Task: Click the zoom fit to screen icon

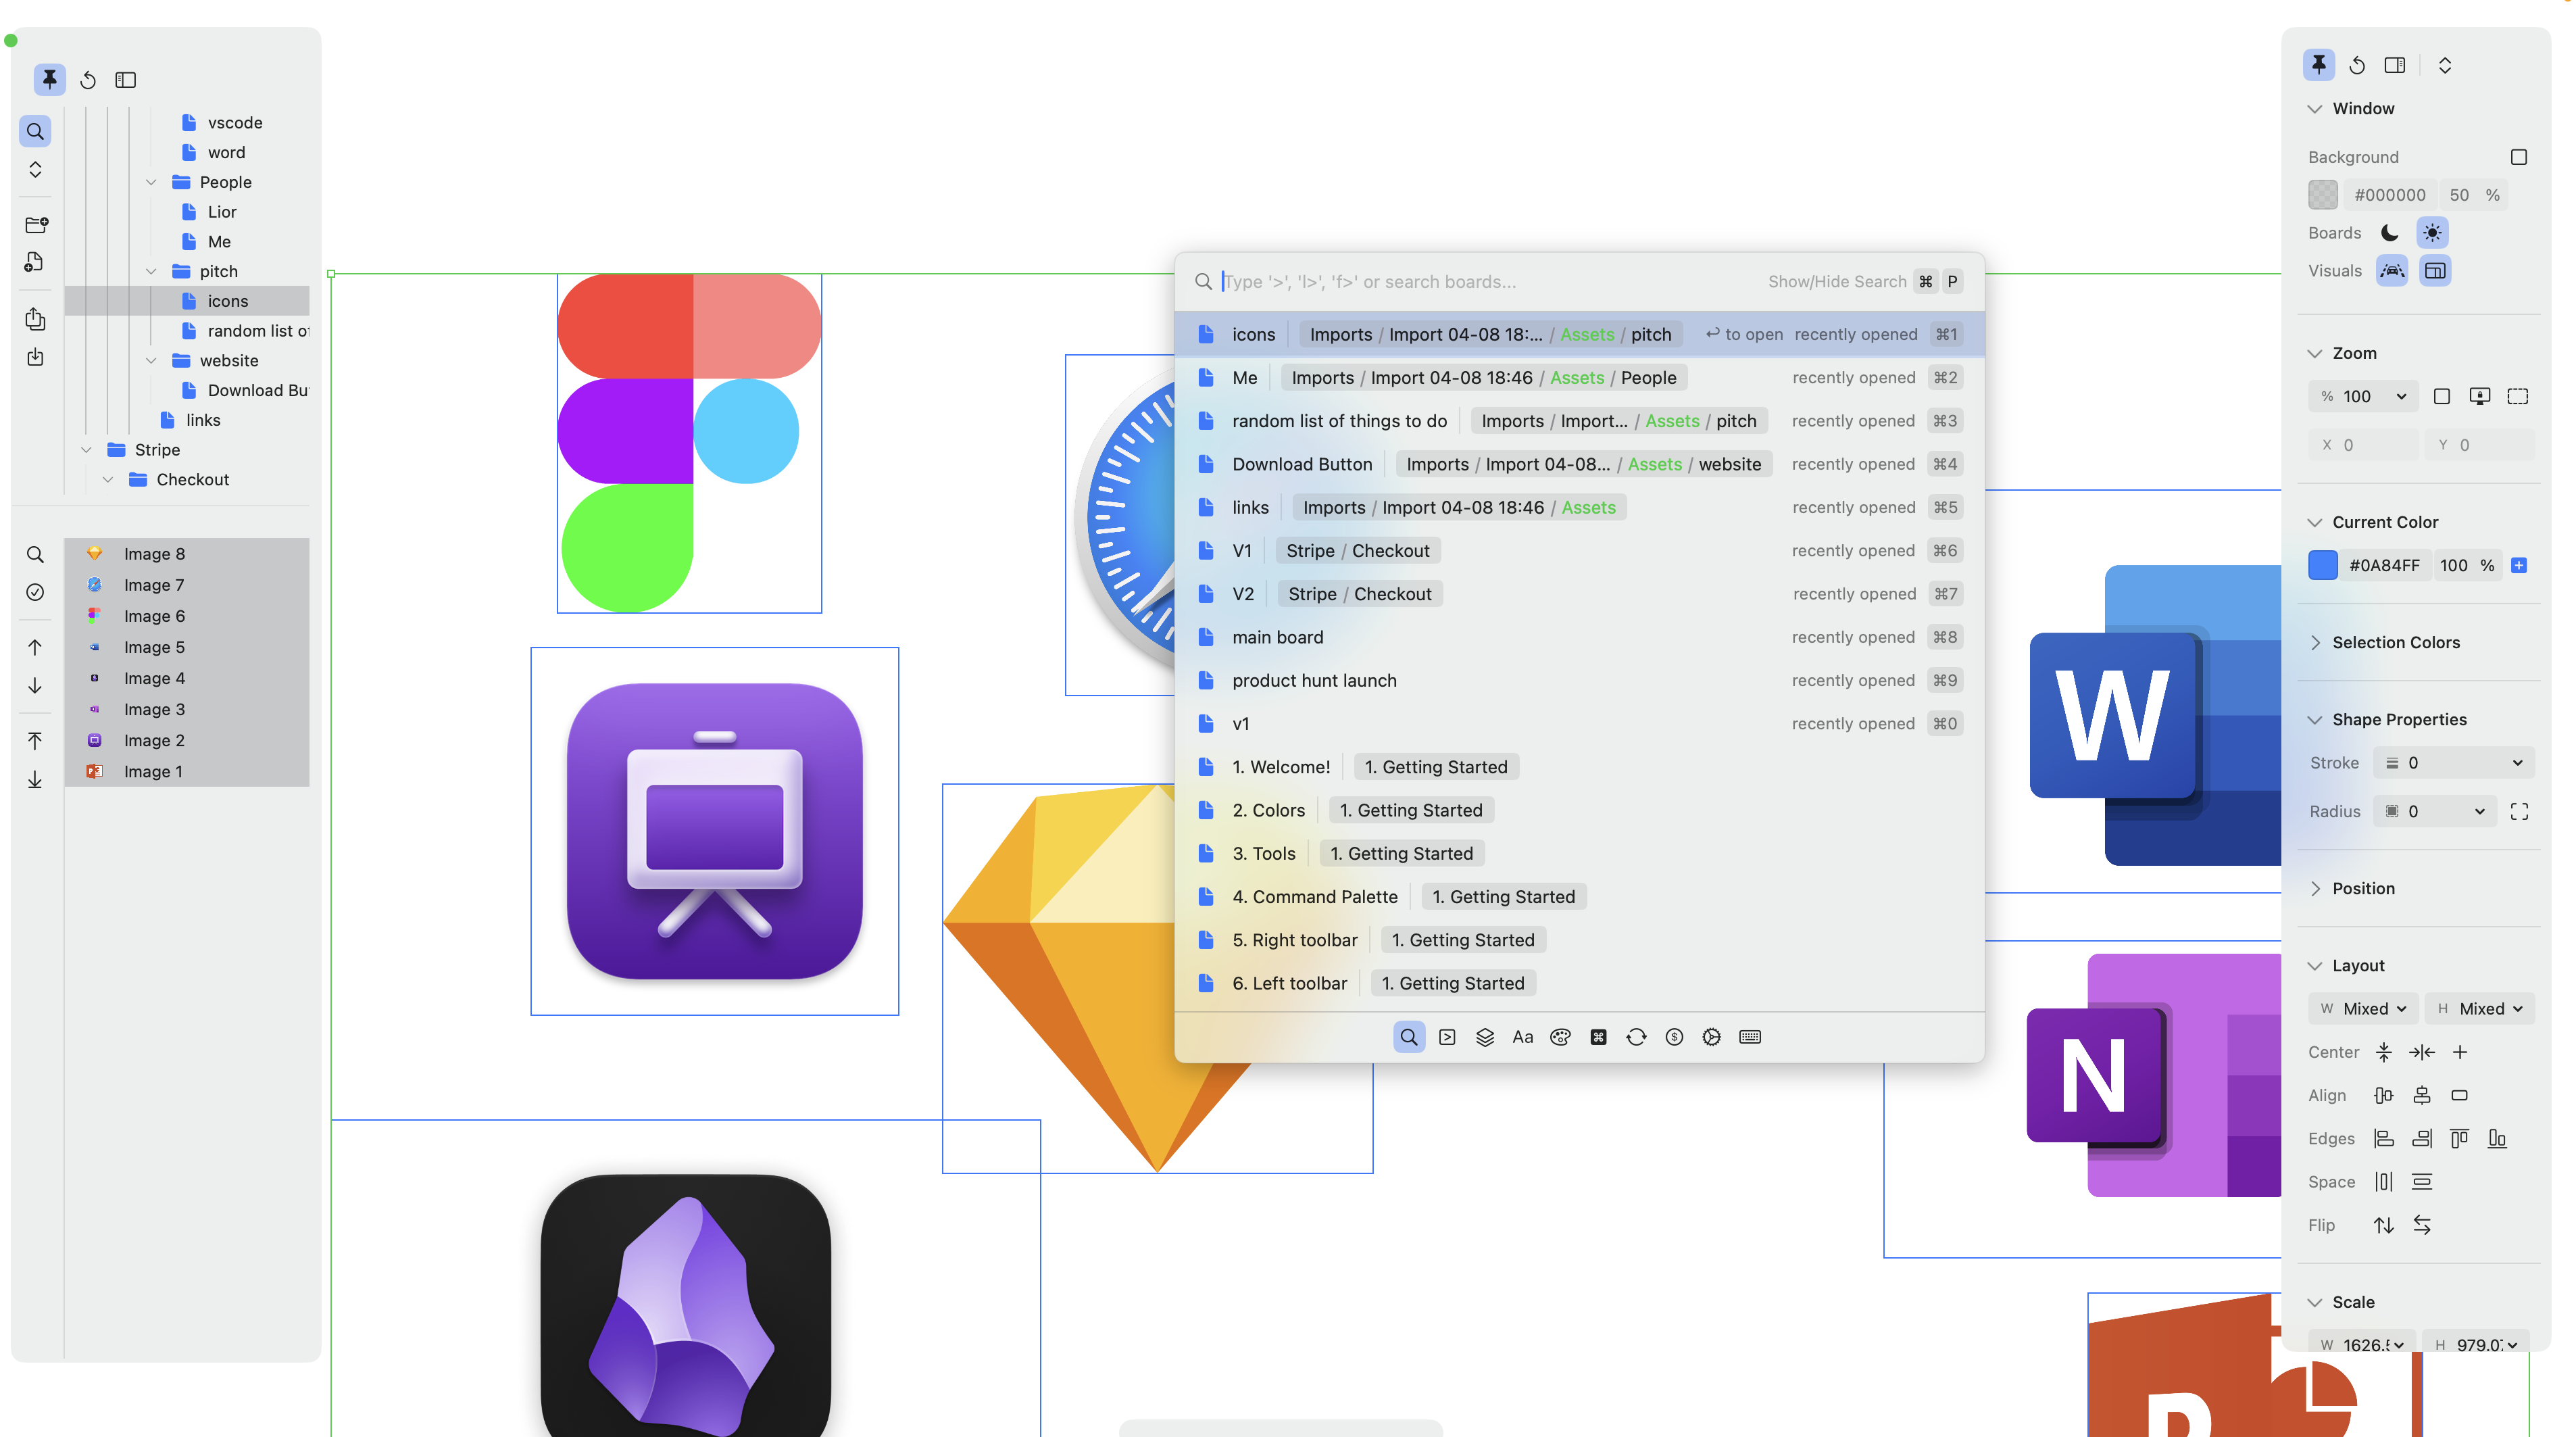Action: tap(2480, 396)
